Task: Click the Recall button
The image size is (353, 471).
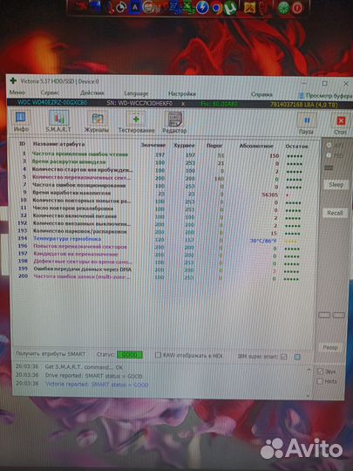Action: tap(336, 213)
